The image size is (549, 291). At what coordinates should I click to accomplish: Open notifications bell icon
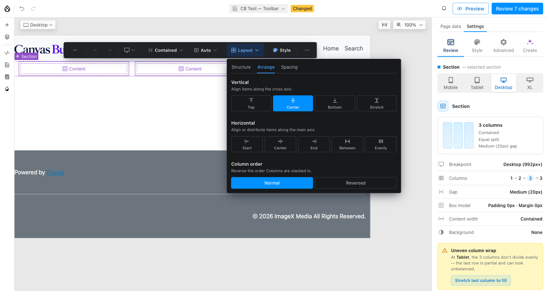tap(444, 8)
